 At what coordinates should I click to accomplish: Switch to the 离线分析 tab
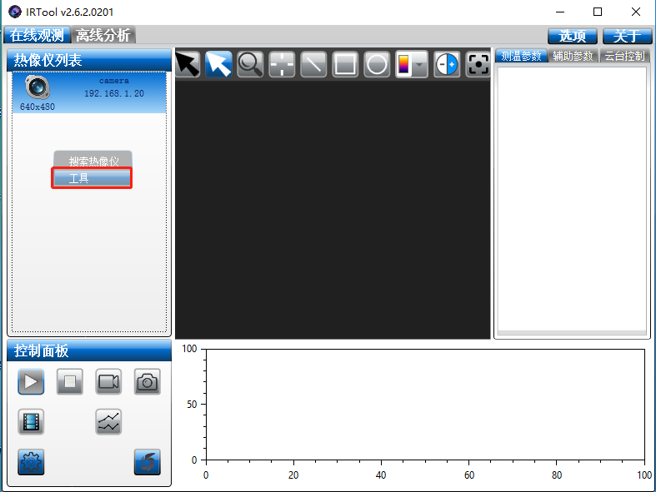pos(103,35)
